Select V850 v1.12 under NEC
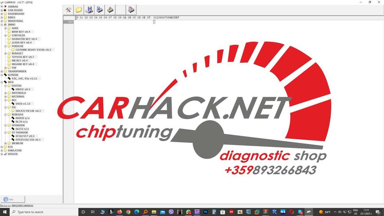Screen dimensions: 384x216 23,104
